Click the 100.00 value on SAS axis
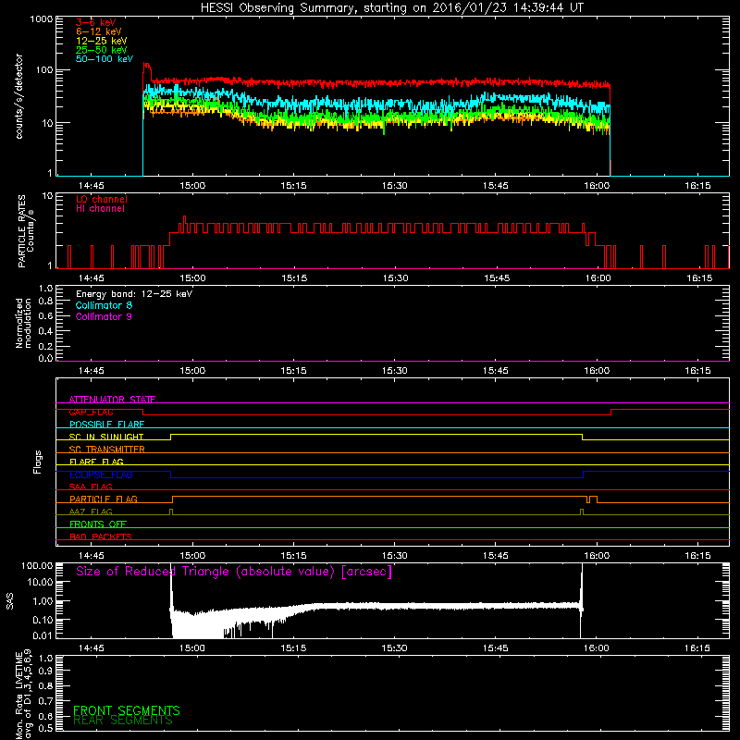Image resolution: width=740 pixels, height=740 pixels. pos(37,565)
